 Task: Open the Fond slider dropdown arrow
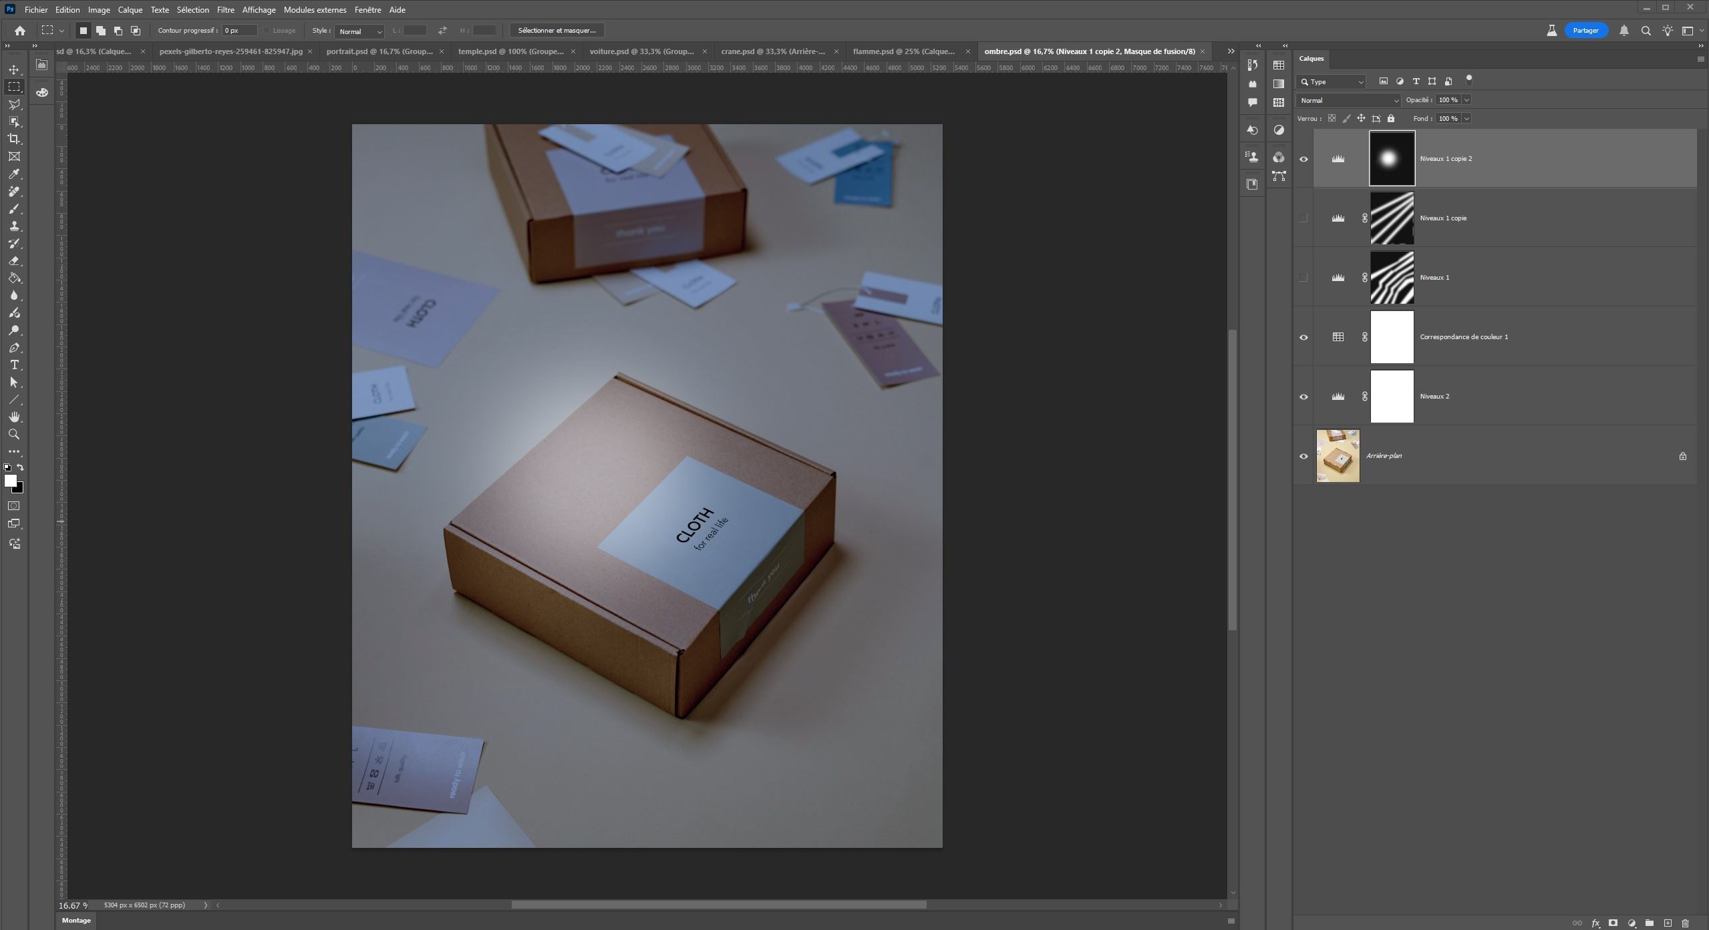[x=1466, y=118]
